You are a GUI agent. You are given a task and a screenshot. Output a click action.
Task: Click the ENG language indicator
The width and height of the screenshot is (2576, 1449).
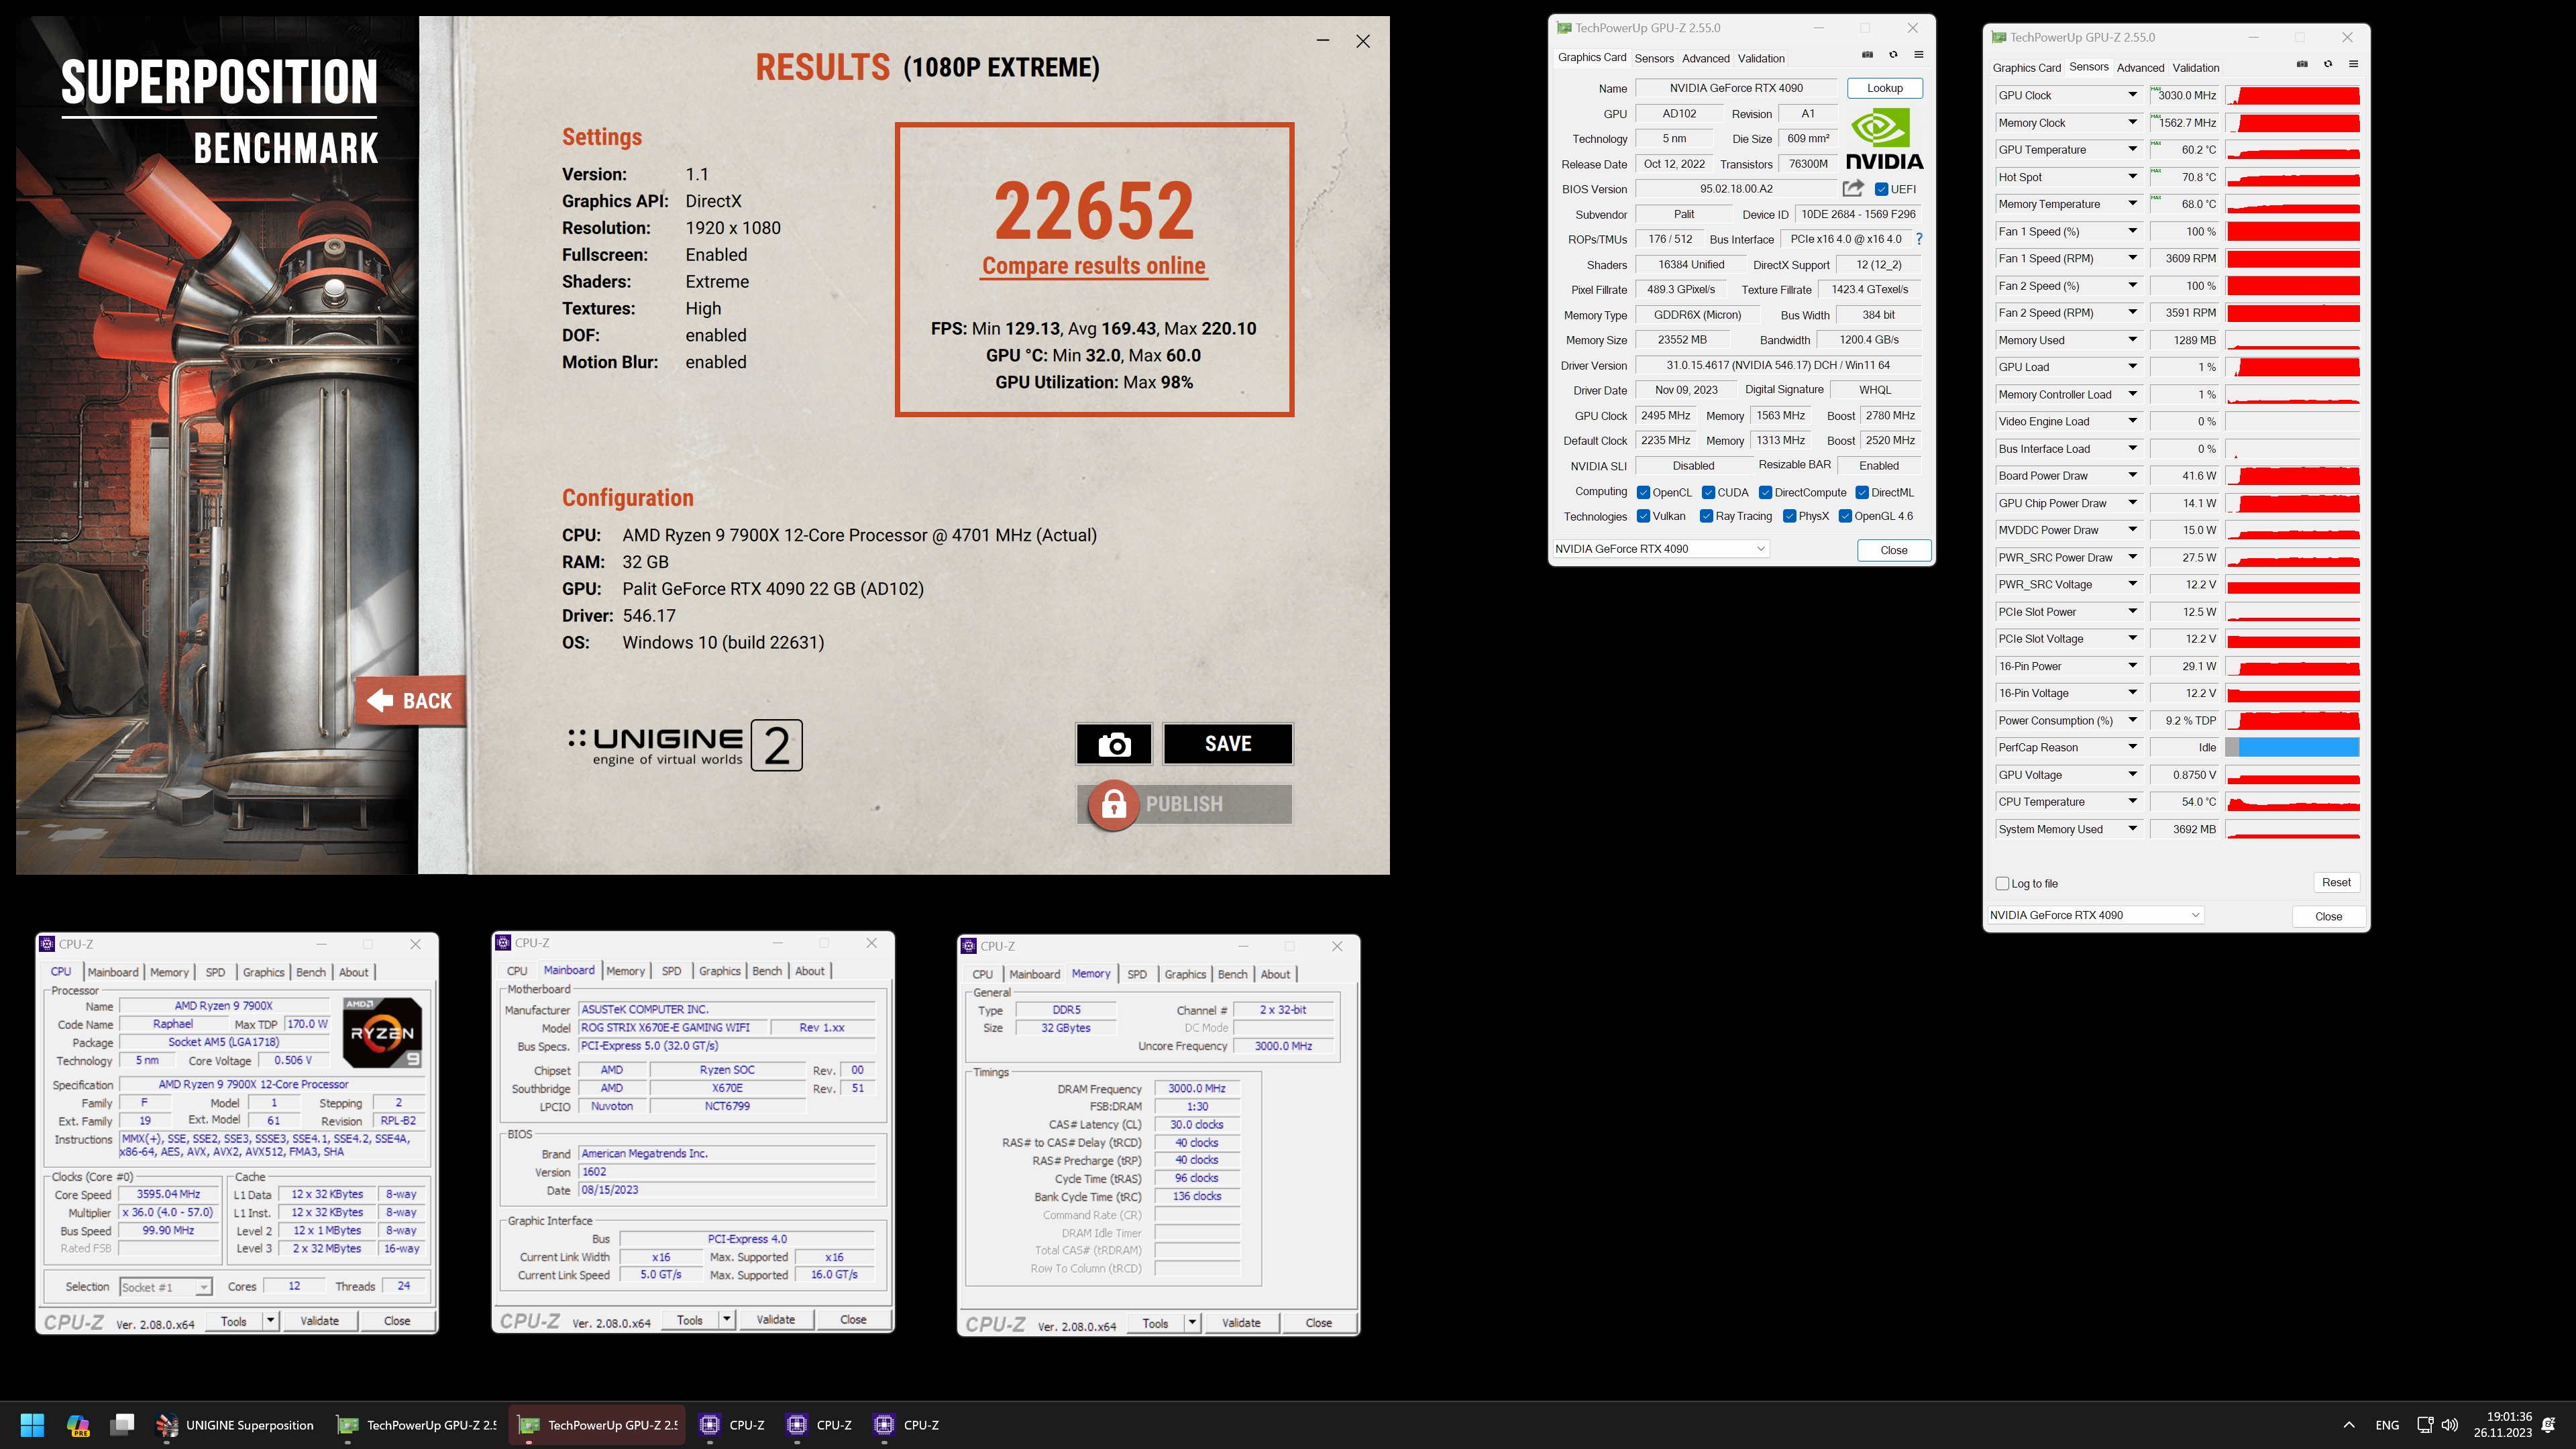tap(2387, 1425)
